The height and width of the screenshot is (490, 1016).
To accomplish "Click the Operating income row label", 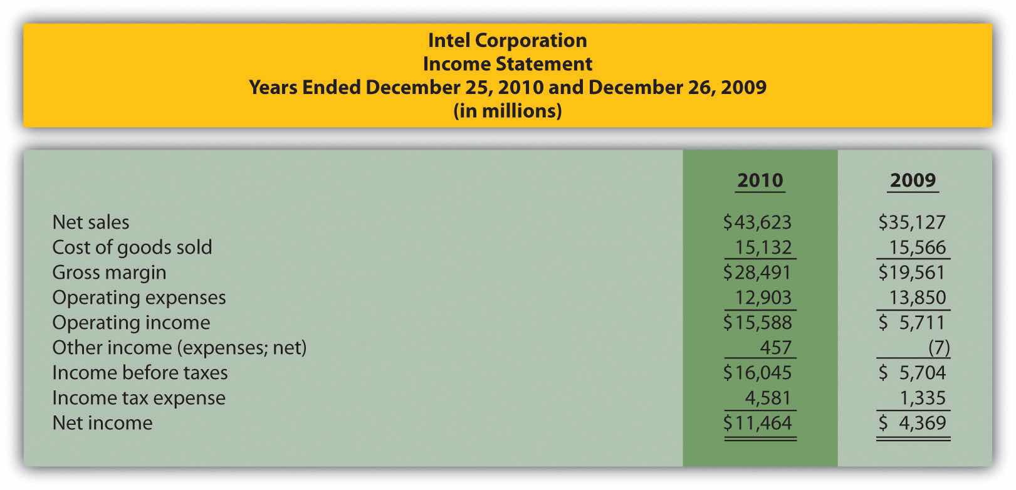I will click(x=131, y=323).
